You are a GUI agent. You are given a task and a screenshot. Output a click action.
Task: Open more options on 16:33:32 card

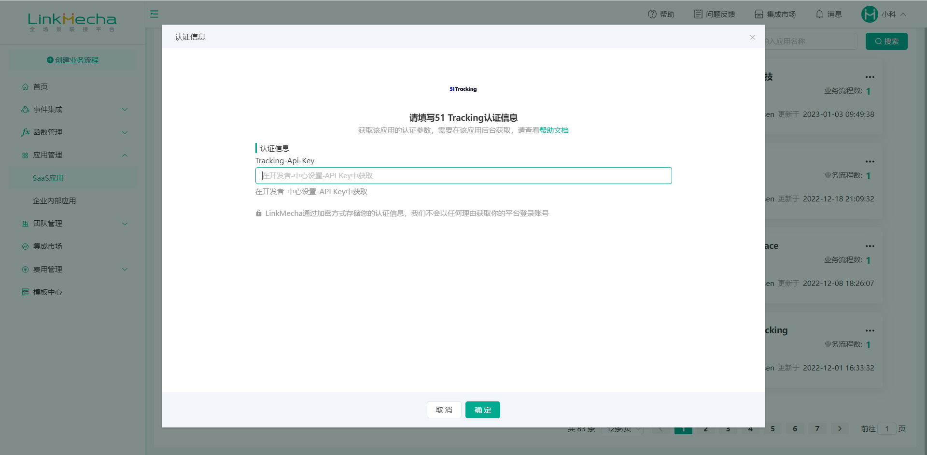pos(870,331)
